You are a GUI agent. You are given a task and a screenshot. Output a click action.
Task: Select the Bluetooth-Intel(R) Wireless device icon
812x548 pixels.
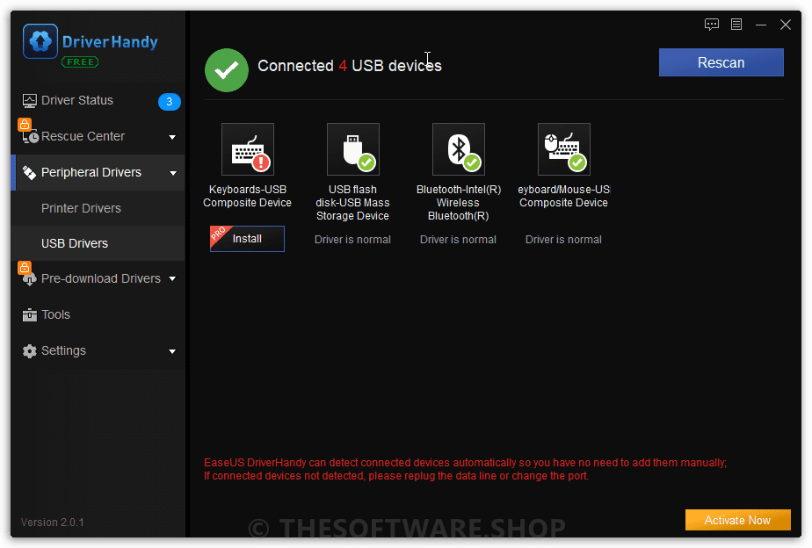(459, 149)
